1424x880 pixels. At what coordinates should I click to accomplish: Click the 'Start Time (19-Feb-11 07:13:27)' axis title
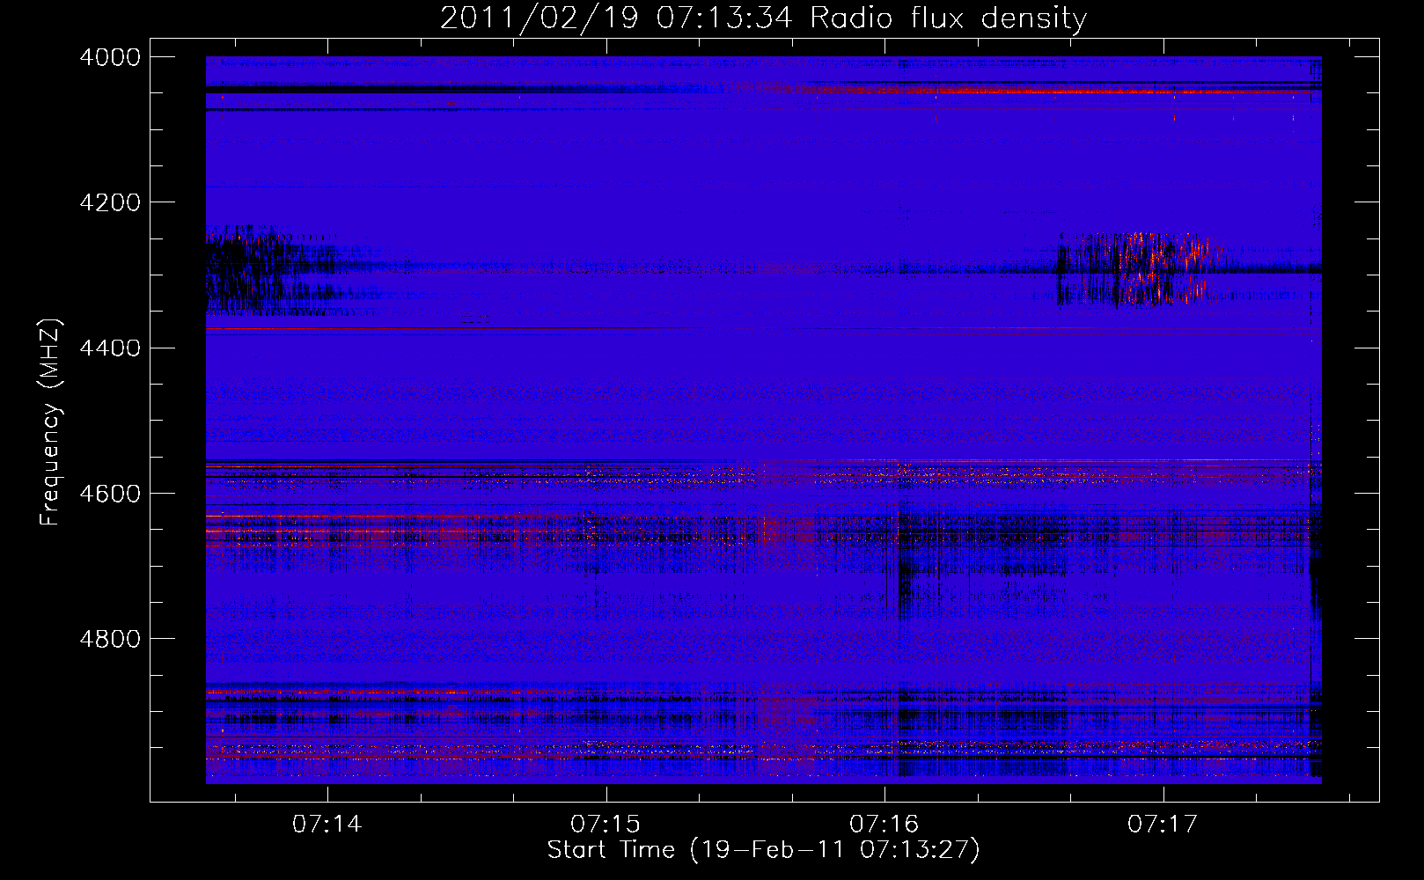click(x=763, y=850)
